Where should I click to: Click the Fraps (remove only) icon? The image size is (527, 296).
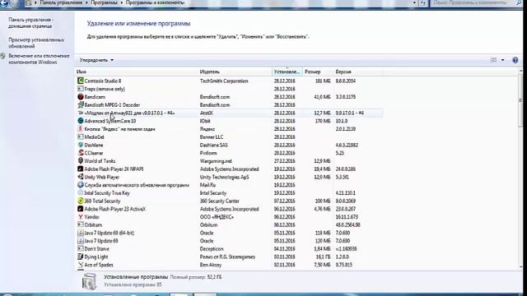click(x=81, y=89)
